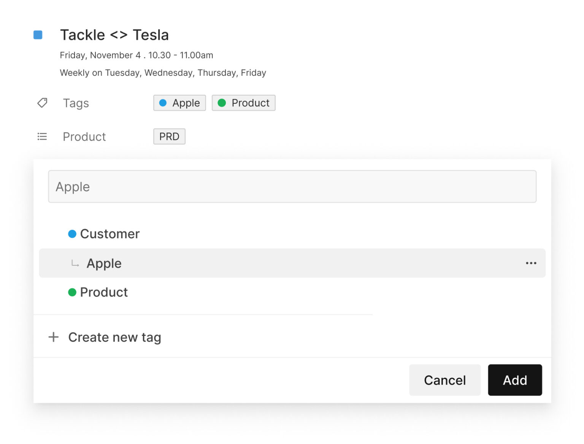Click the blue square icon near event title
The image size is (584, 444).
tap(38, 35)
